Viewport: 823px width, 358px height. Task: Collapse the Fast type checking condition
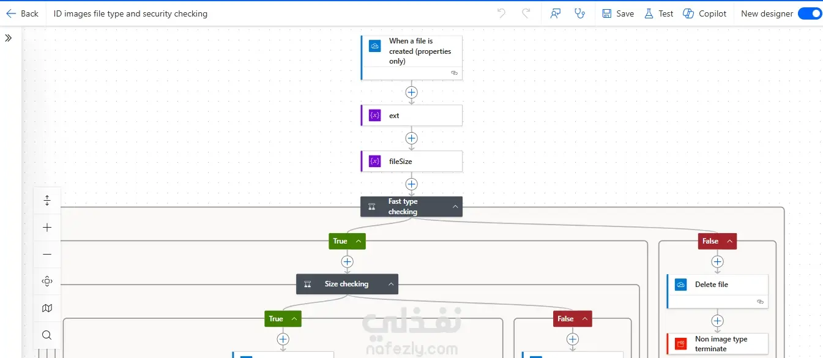pyautogui.click(x=455, y=207)
